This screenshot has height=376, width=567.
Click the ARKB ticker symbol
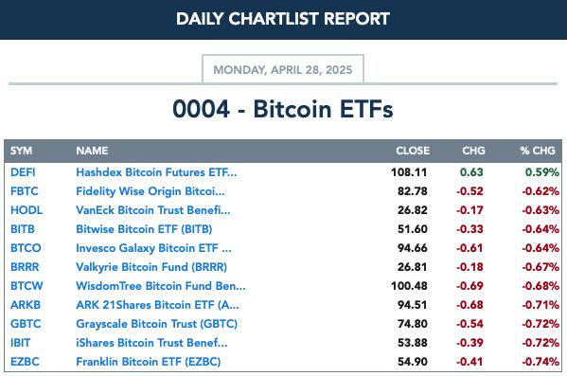[x=26, y=305]
